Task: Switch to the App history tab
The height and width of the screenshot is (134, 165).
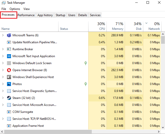Action: tap(45, 15)
